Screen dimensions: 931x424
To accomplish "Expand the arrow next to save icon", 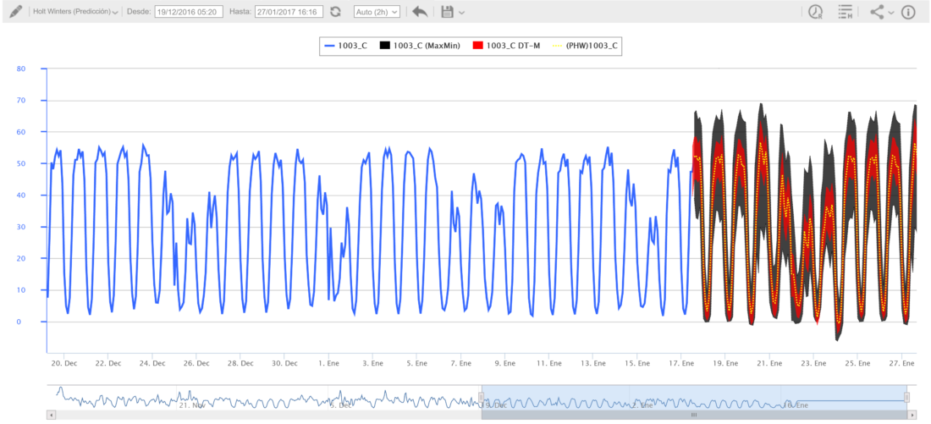I will click(x=462, y=13).
